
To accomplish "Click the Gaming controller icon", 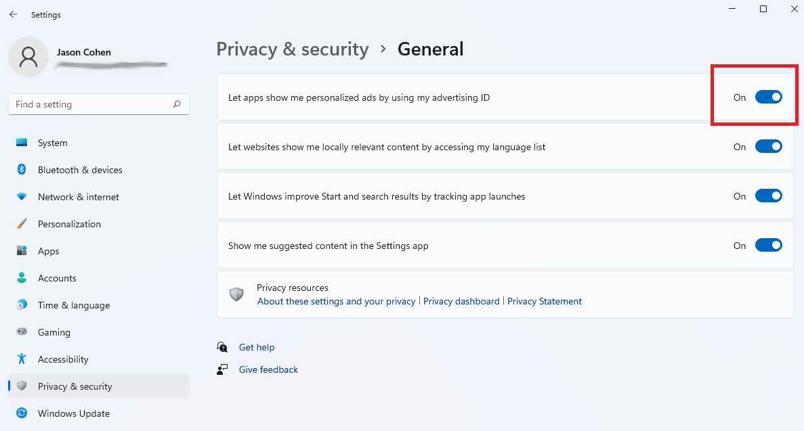I will 22,332.
